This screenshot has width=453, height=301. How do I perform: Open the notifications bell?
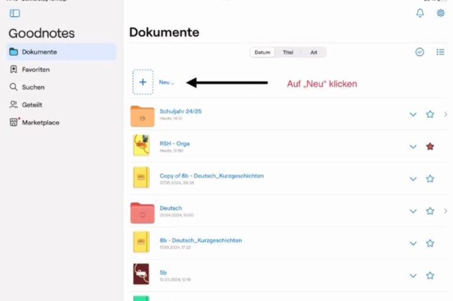[x=420, y=13]
